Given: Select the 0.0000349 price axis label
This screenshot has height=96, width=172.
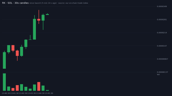Looking at the screenshot, I should pos(162,7).
